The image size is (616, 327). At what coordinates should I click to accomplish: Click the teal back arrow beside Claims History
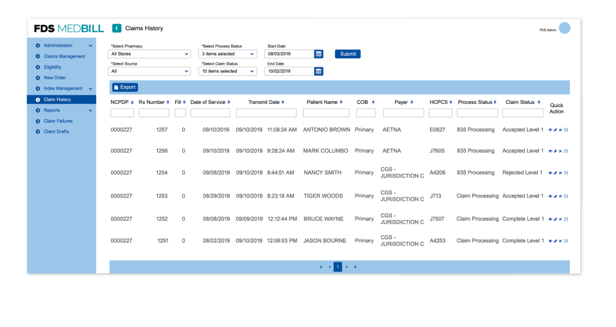(x=116, y=28)
